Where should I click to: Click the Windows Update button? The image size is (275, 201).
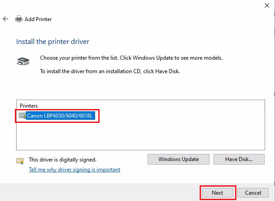[x=179, y=159]
